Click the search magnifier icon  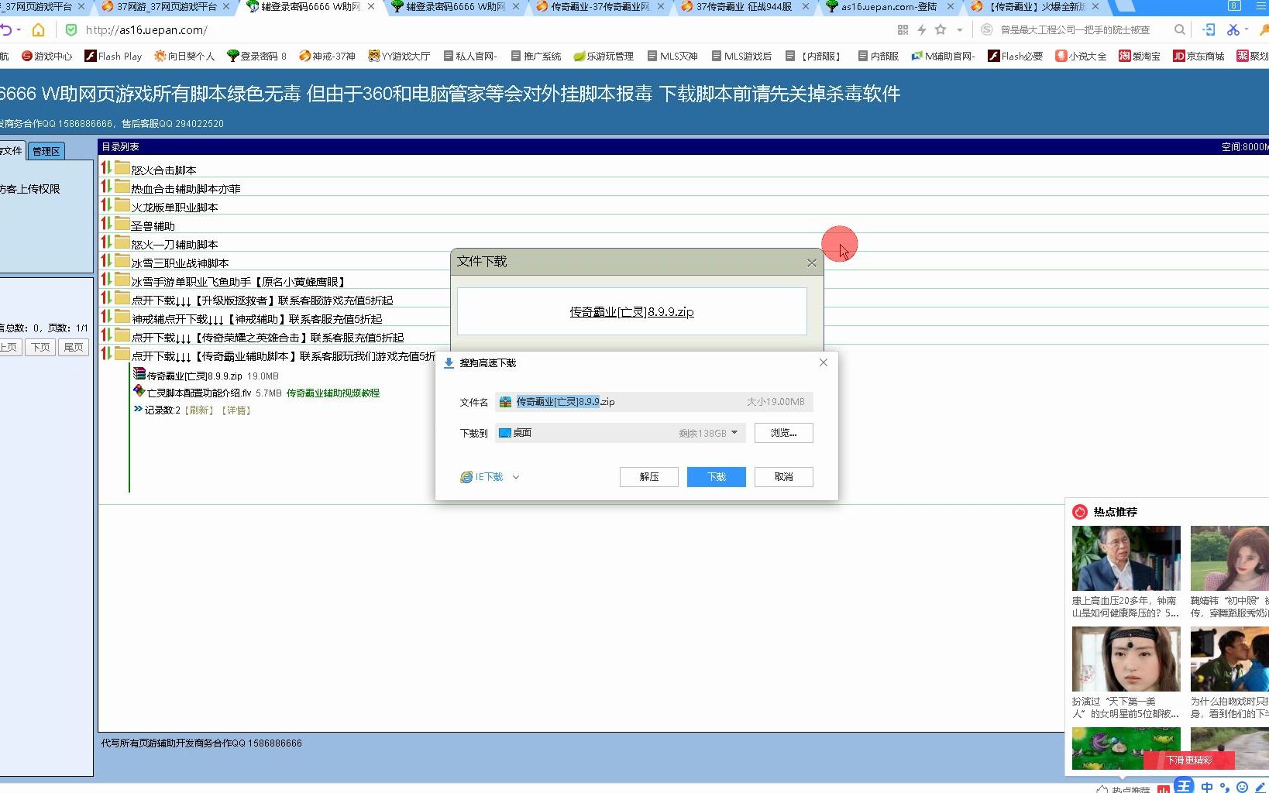(x=1179, y=29)
